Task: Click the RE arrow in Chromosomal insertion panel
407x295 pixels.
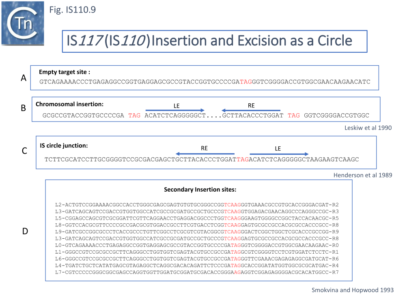Action: point(251,110)
